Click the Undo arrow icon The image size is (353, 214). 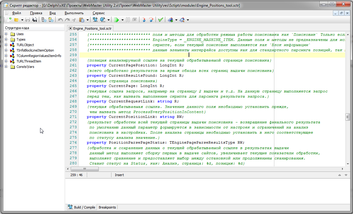pos(60,20)
